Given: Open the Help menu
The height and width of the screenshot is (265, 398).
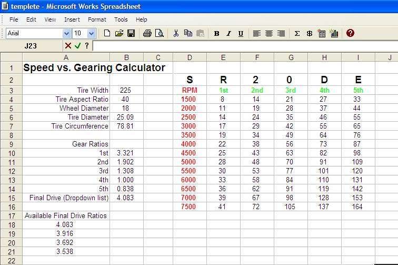Looking at the screenshot, I should 142,19.
